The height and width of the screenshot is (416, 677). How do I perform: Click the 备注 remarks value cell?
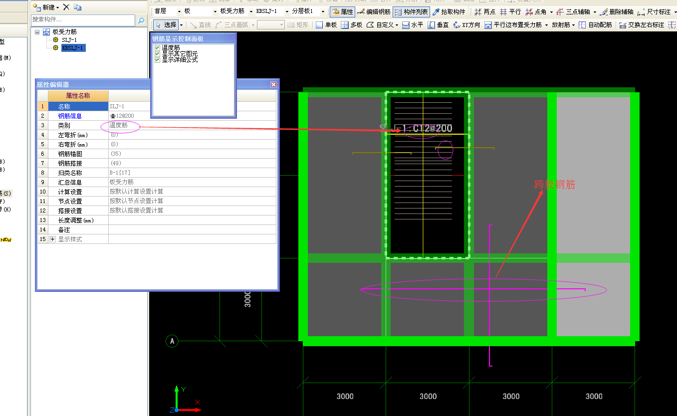(192, 229)
